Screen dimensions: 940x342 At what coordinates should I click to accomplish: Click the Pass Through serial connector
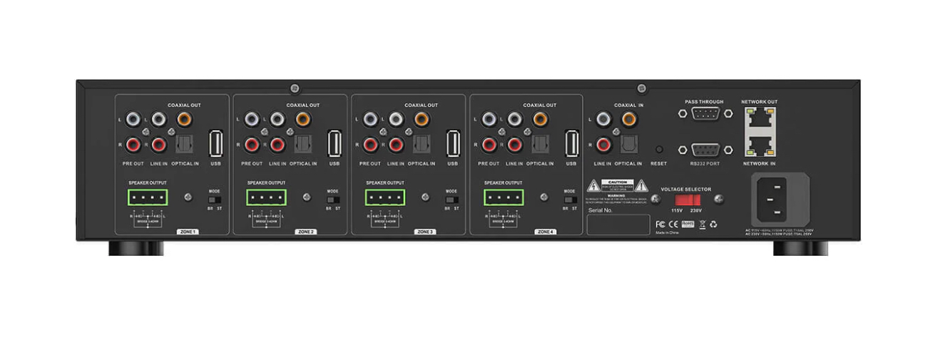coord(705,115)
